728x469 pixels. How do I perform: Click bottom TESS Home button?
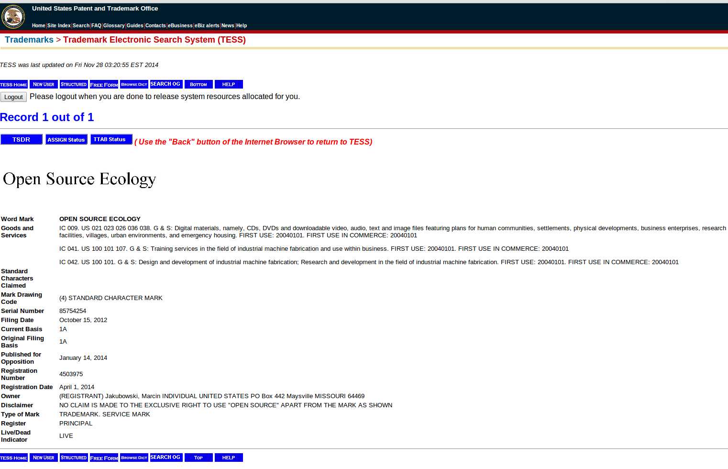[14, 458]
